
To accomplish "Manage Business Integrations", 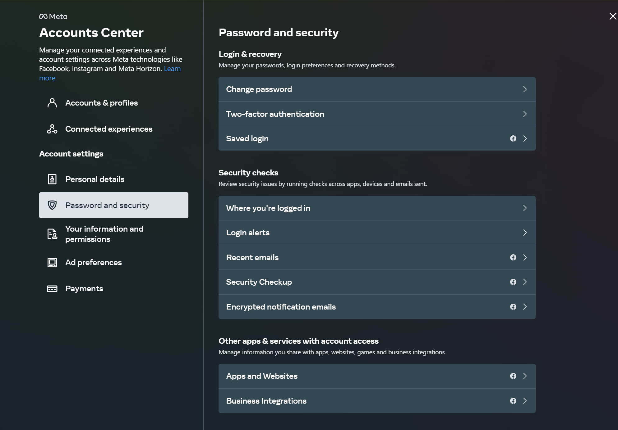I will pos(377,401).
